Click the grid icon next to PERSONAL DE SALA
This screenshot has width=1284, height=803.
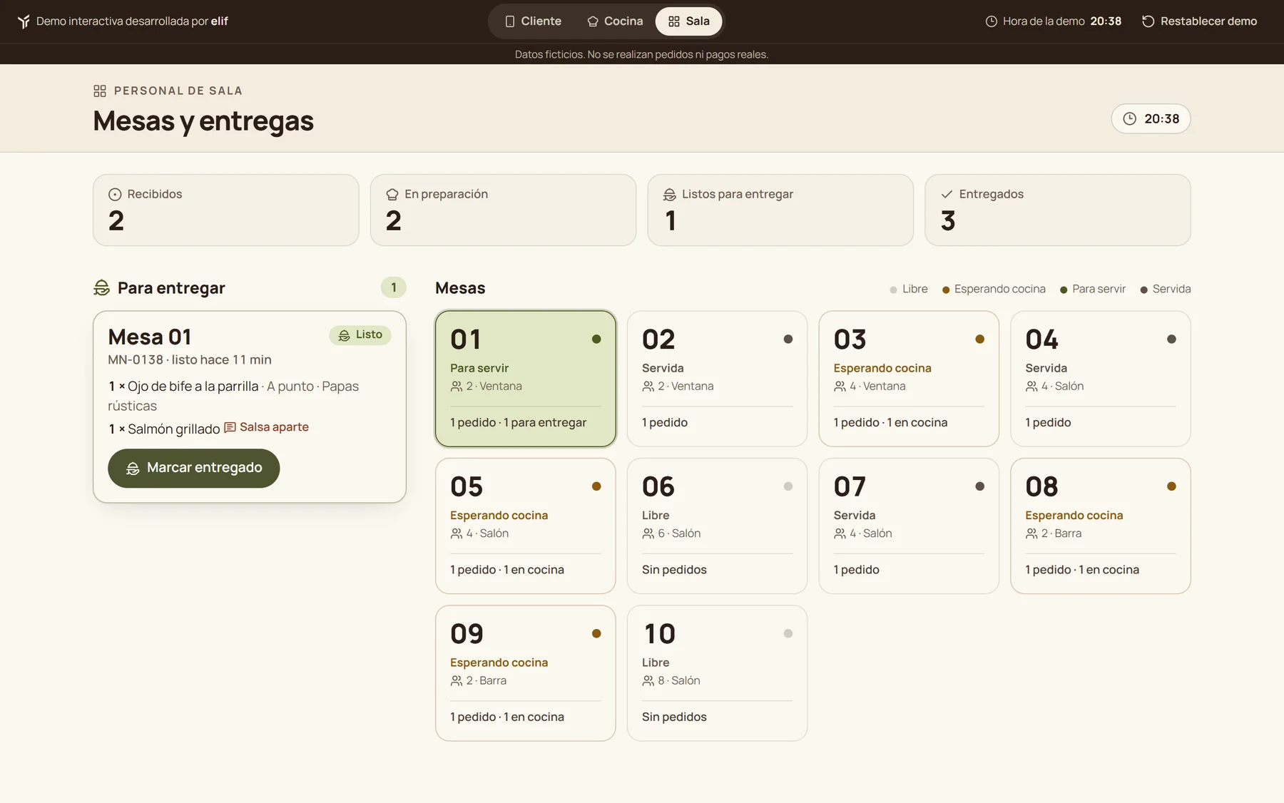(100, 91)
